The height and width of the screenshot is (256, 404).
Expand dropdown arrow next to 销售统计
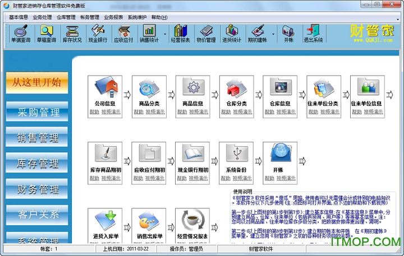(x=165, y=34)
